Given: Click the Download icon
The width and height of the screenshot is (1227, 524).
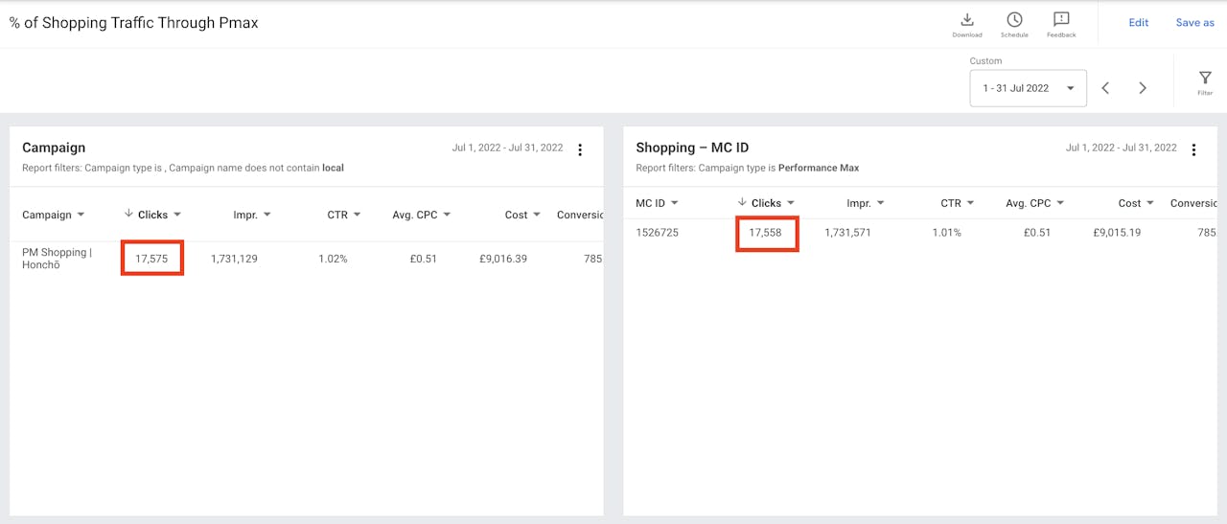Looking at the screenshot, I should click(x=966, y=21).
